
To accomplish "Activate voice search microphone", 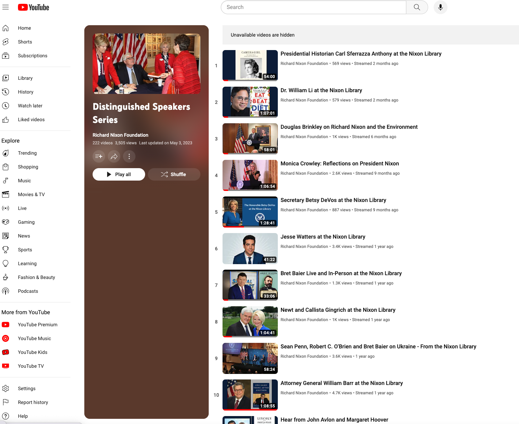I will (441, 7).
